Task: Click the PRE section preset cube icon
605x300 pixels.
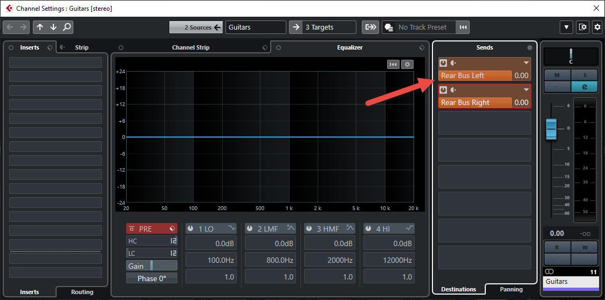Action: (x=172, y=229)
